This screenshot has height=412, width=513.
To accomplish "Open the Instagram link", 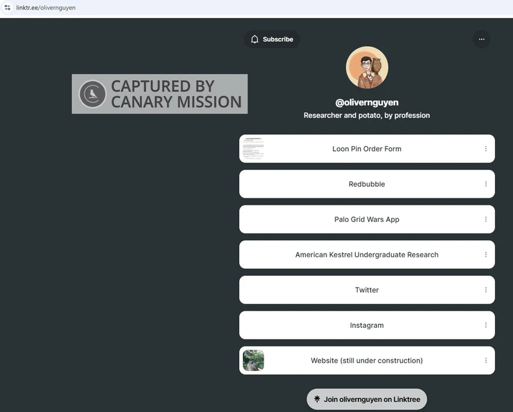I will 367,325.
